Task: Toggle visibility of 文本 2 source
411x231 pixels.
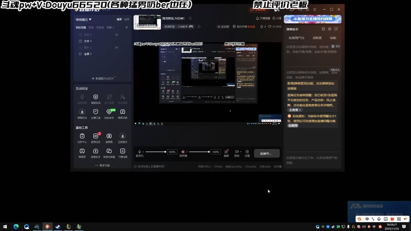Action: 117,34
